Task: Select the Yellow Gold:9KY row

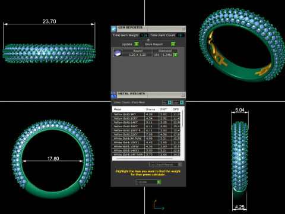Action: 146,114
